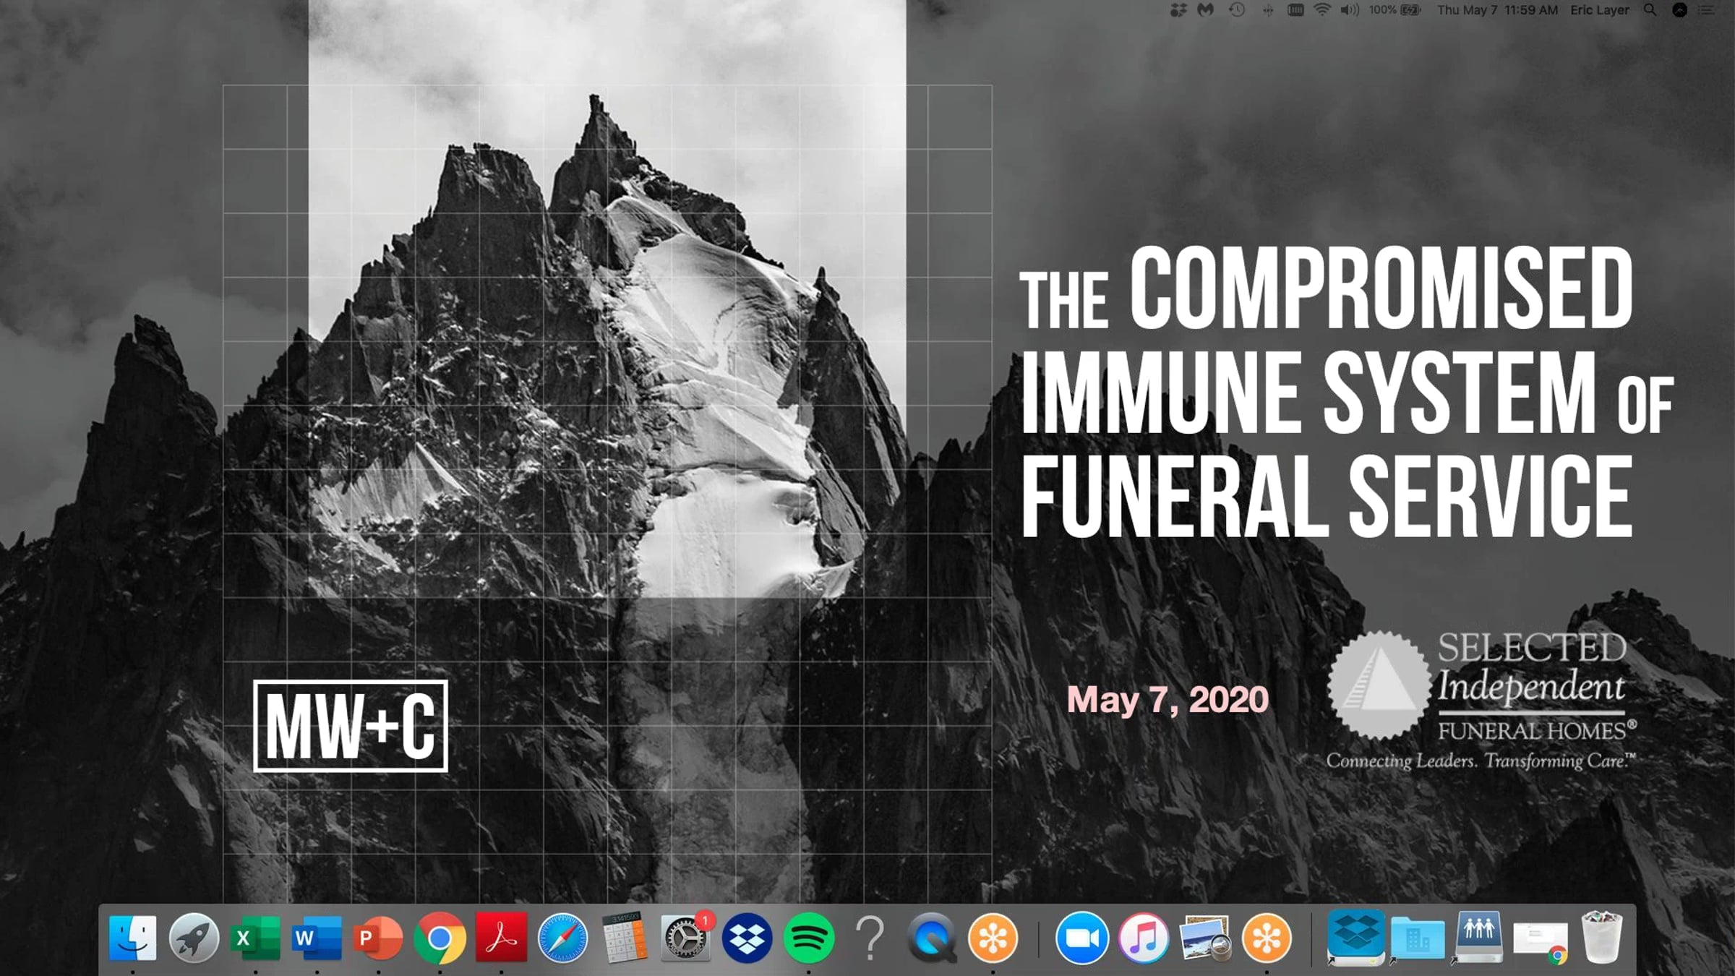
Task: Open the orange GoToMeeting icon beside Preview
Action: pos(1266,938)
